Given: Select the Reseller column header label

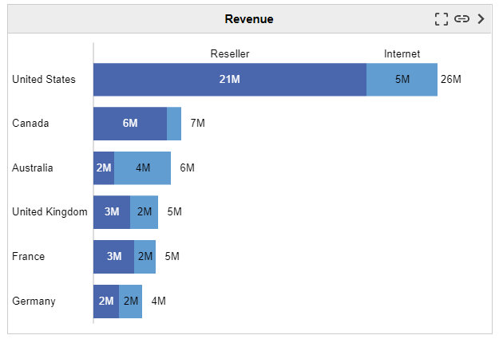Looking at the screenshot, I should (230, 54).
